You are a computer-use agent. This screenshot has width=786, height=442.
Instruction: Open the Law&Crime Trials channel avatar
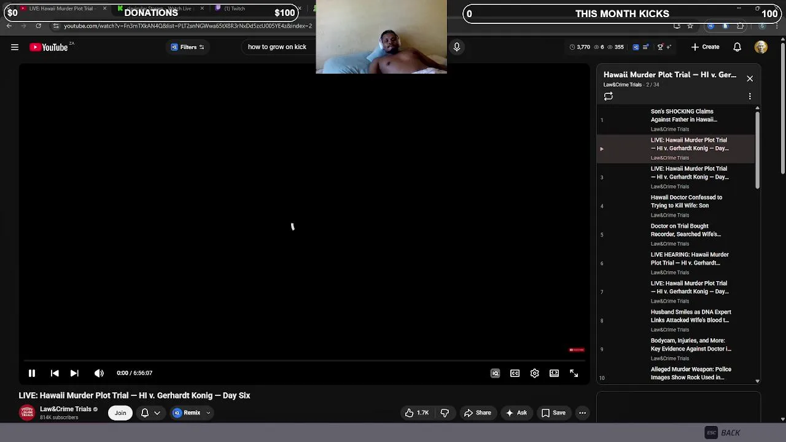pyautogui.click(x=27, y=413)
